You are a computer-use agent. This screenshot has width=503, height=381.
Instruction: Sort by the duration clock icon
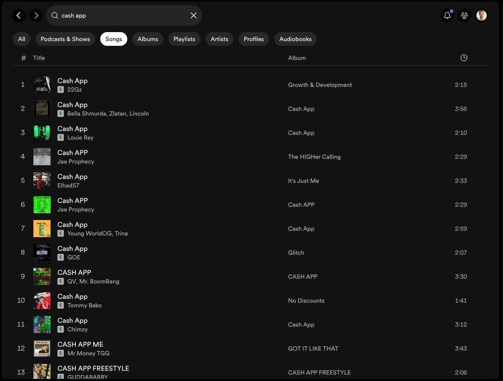click(x=464, y=58)
